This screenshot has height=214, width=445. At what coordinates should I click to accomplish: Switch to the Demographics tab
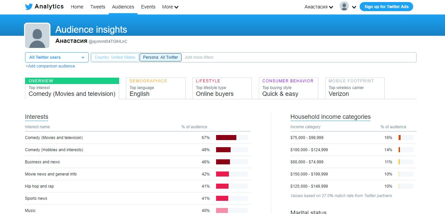tap(156, 88)
